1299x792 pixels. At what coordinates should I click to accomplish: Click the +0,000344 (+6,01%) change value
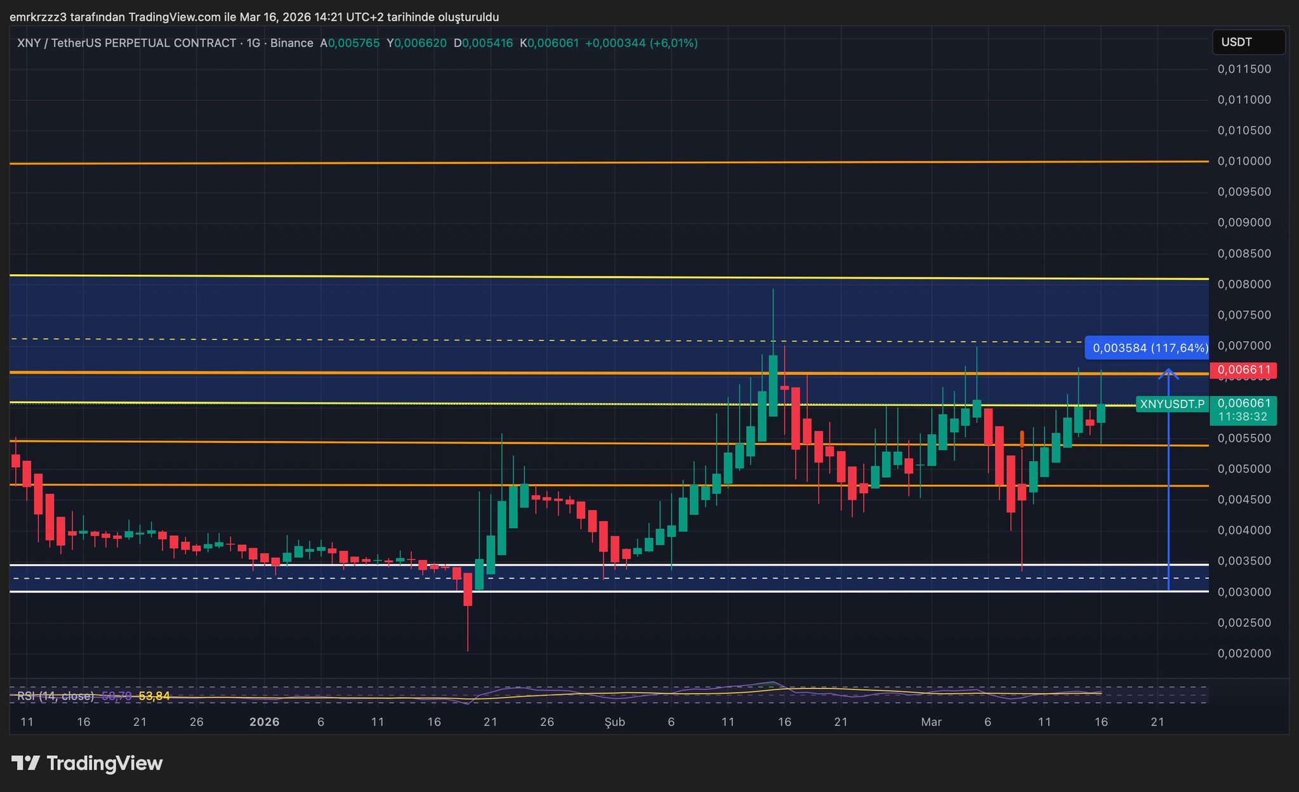[x=641, y=43]
